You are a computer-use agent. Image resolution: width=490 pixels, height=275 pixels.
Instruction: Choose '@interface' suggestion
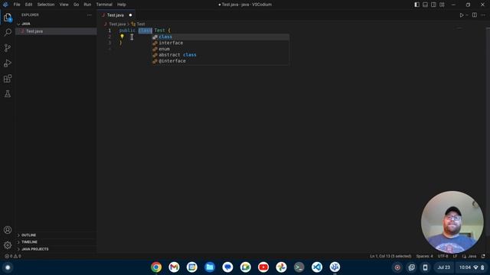[220, 61]
